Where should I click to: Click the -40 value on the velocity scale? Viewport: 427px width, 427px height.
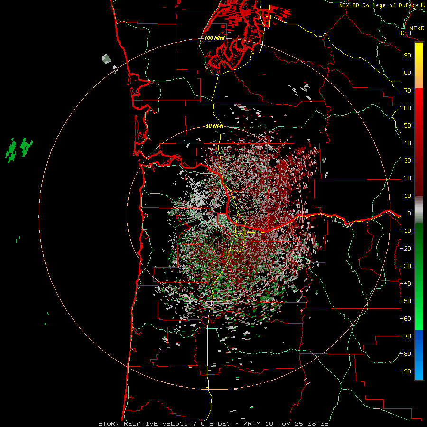coord(406,284)
